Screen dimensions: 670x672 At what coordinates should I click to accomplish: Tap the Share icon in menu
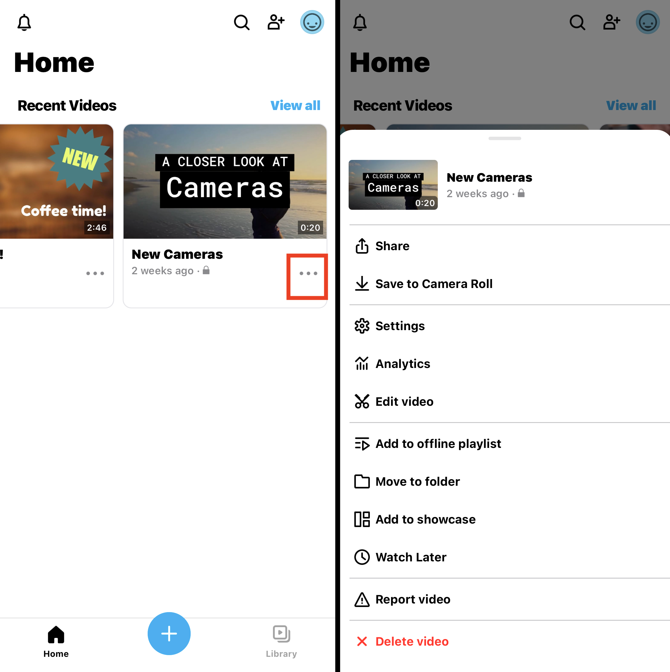tap(363, 245)
